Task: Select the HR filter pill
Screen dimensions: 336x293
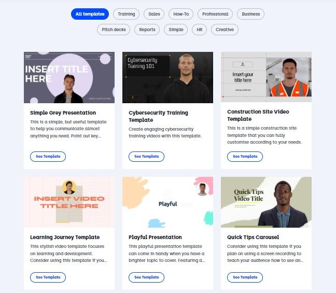Action: (199, 30)
